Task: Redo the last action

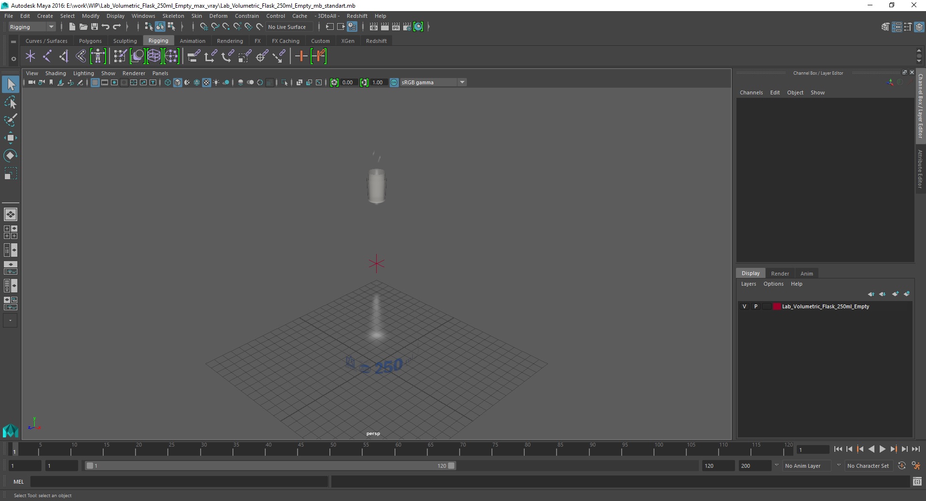Action: (x=117, y=27)
